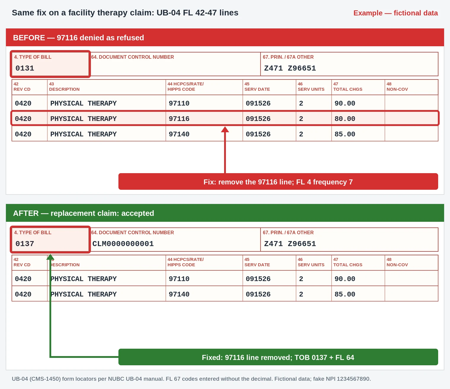Select "64. DOCUMENT CONTROL NUMBER" label in BEFORE form

(133, 57)
